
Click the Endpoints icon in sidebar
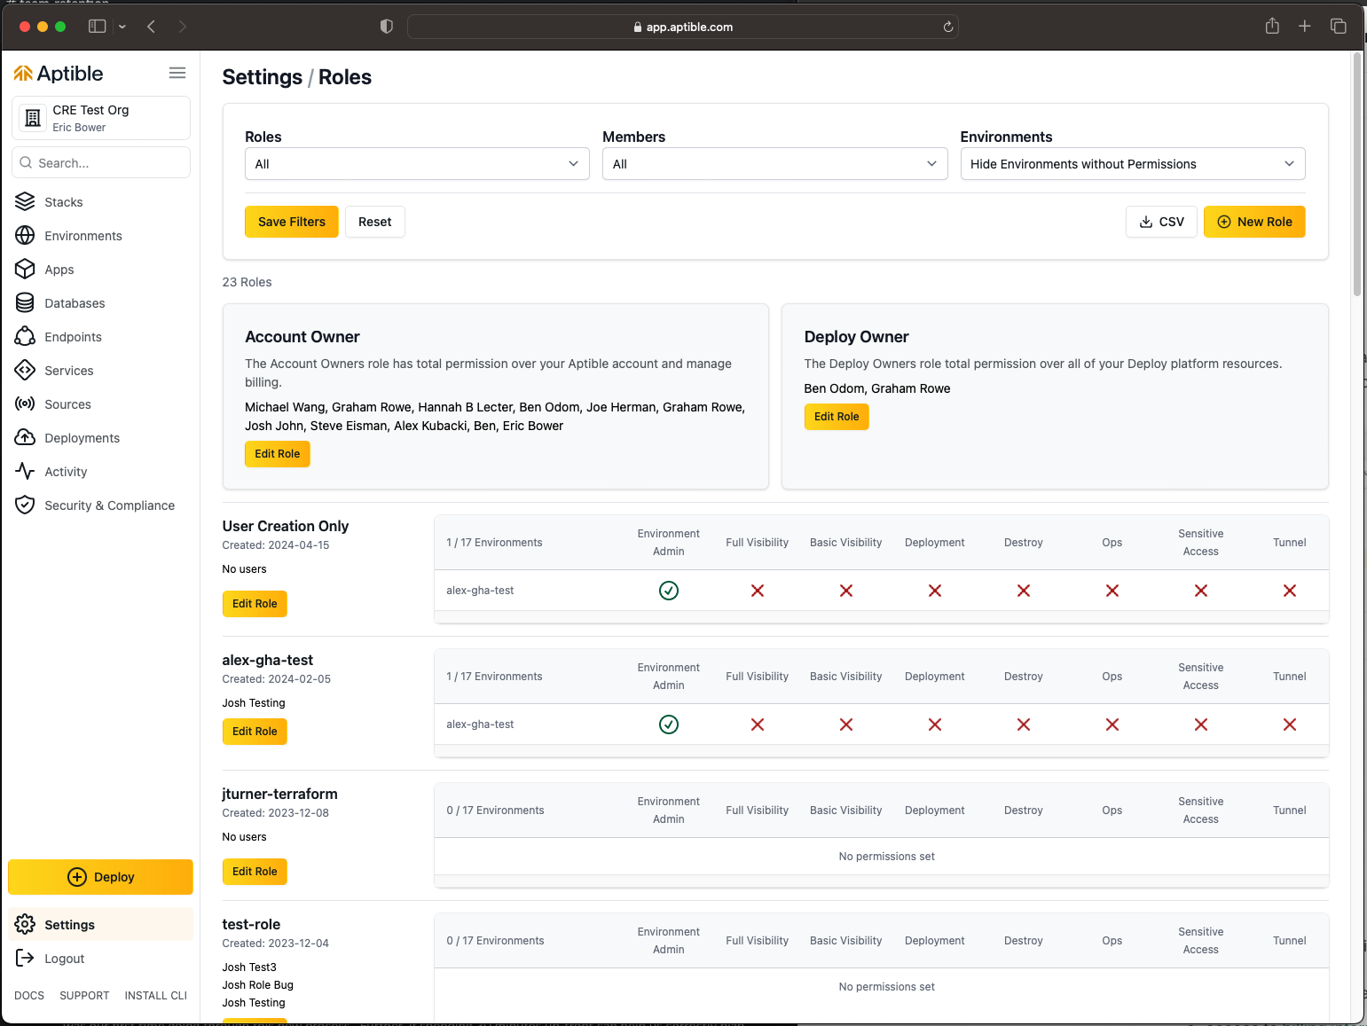[x=25, y=337]
